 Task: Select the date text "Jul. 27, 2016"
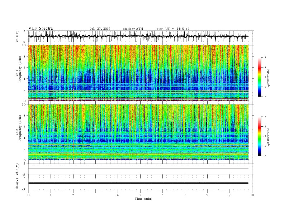coord(100,29)
